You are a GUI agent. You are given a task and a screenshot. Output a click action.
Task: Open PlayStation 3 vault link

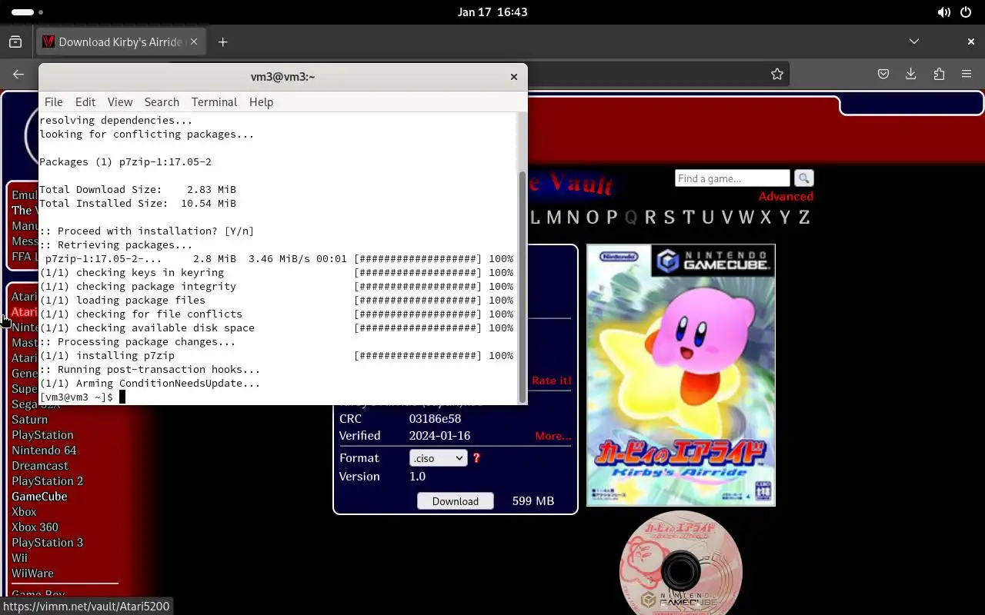tap(48, 543)
